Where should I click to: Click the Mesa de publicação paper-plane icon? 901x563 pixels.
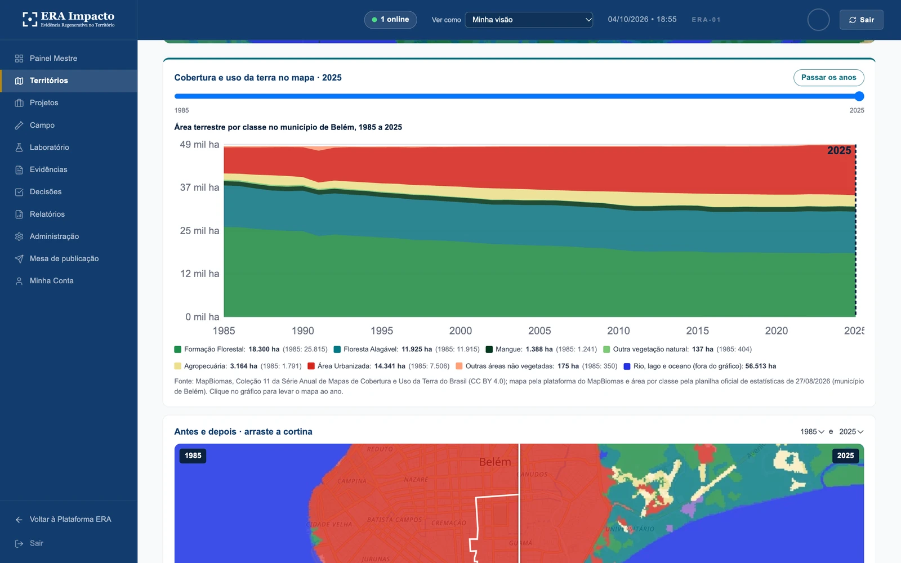[x=19, y=258]
